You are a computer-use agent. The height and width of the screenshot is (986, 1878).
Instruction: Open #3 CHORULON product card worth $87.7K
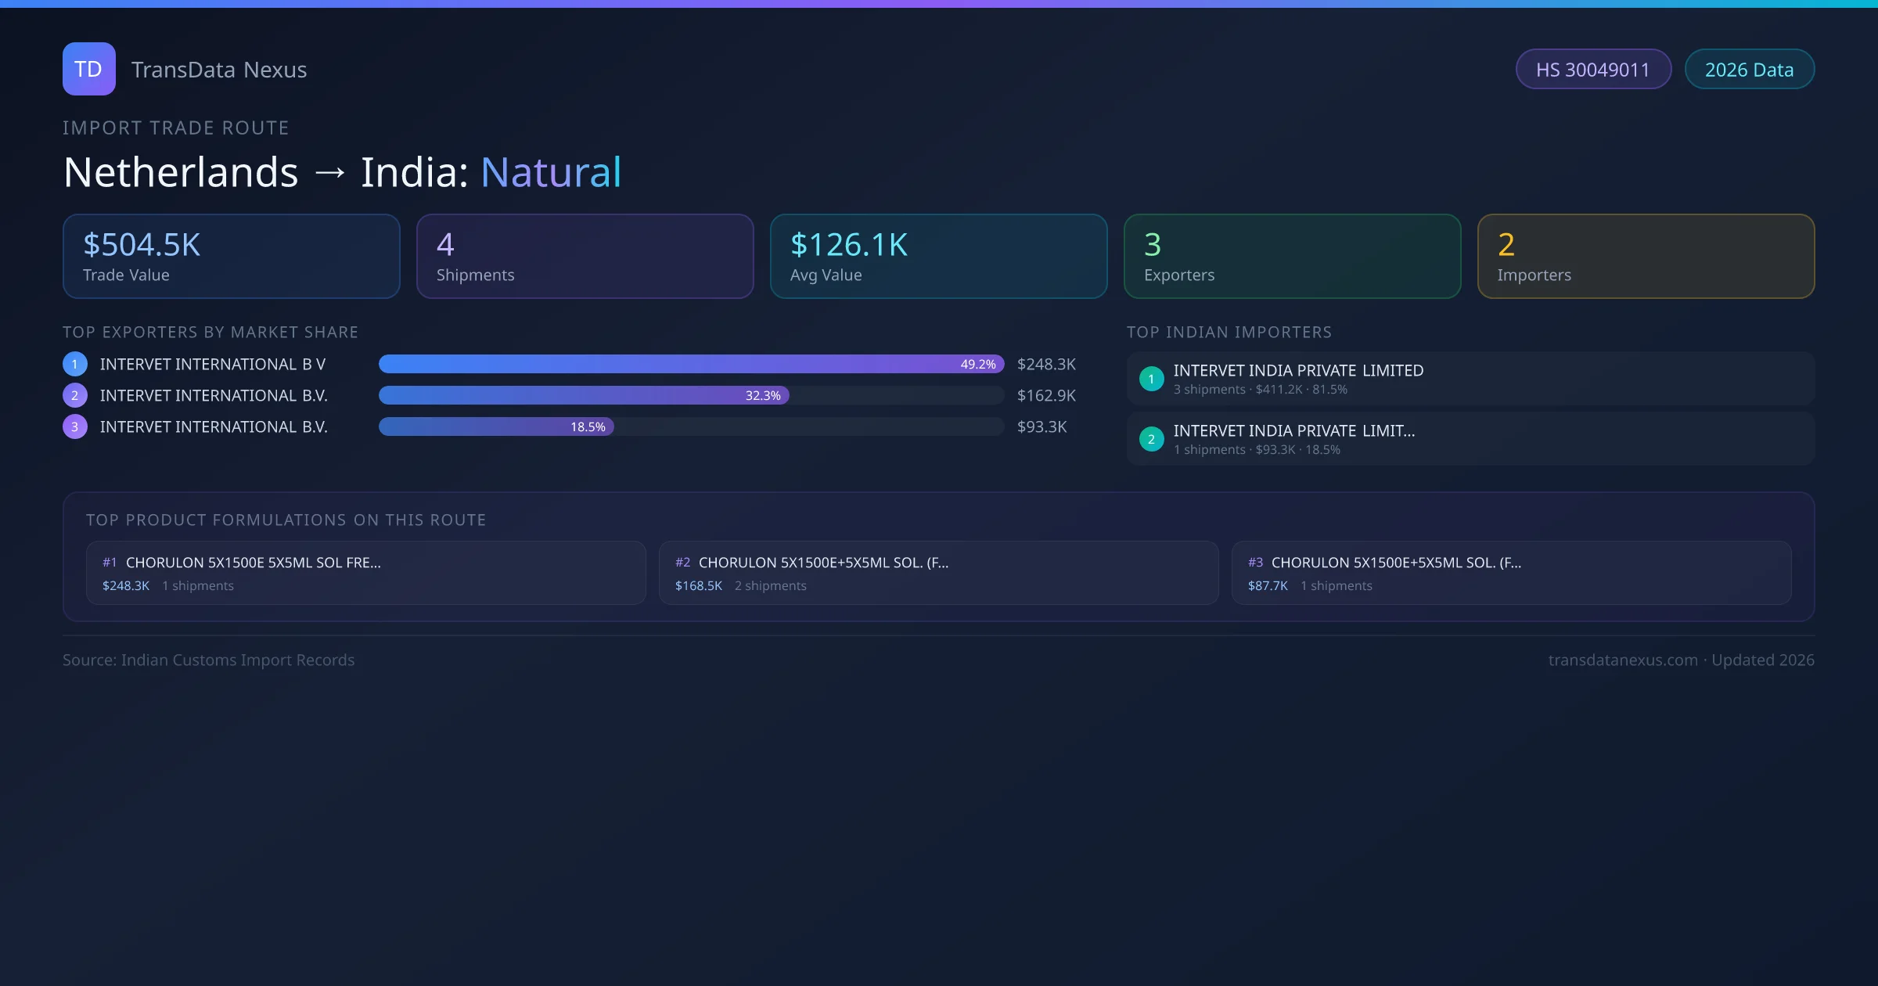click(x=1511, y=573)
